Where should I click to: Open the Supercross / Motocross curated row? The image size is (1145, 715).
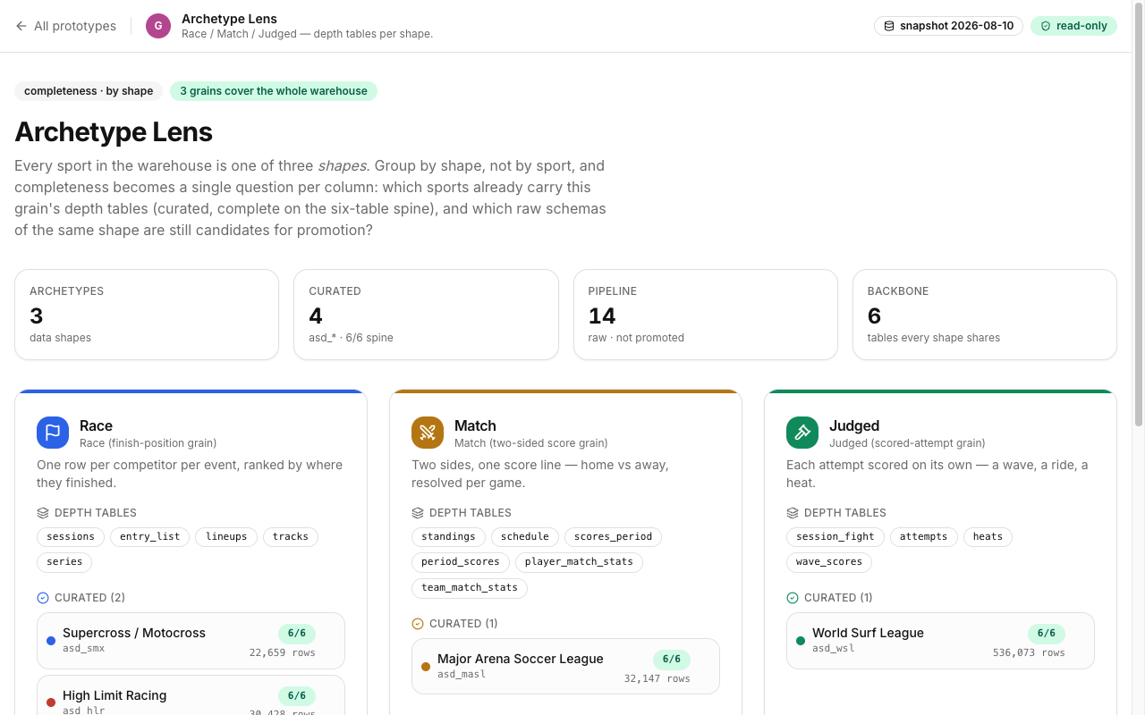click(191, 641)
